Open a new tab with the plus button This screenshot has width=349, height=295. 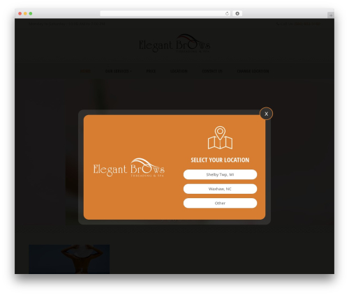point(331,15)
